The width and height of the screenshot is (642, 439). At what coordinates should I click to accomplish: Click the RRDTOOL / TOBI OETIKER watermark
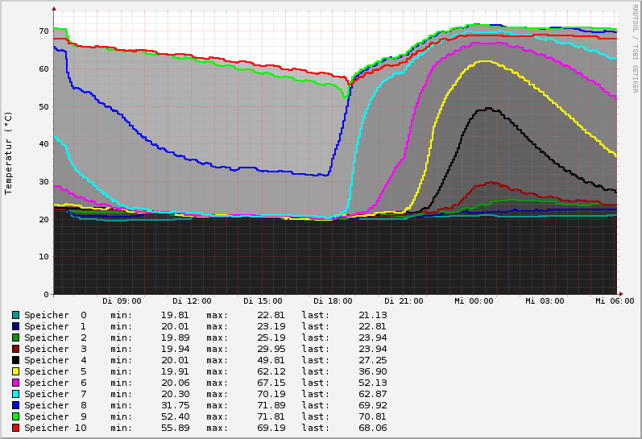[635, 48]
